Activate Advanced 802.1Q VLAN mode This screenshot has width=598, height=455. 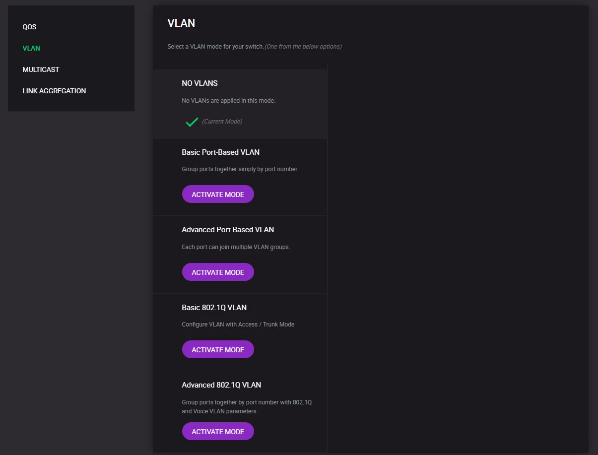click(218, 432)
